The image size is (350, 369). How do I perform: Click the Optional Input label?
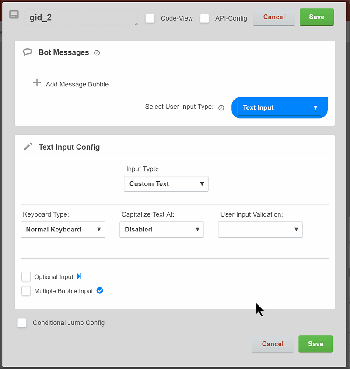(x=54, y=277)
